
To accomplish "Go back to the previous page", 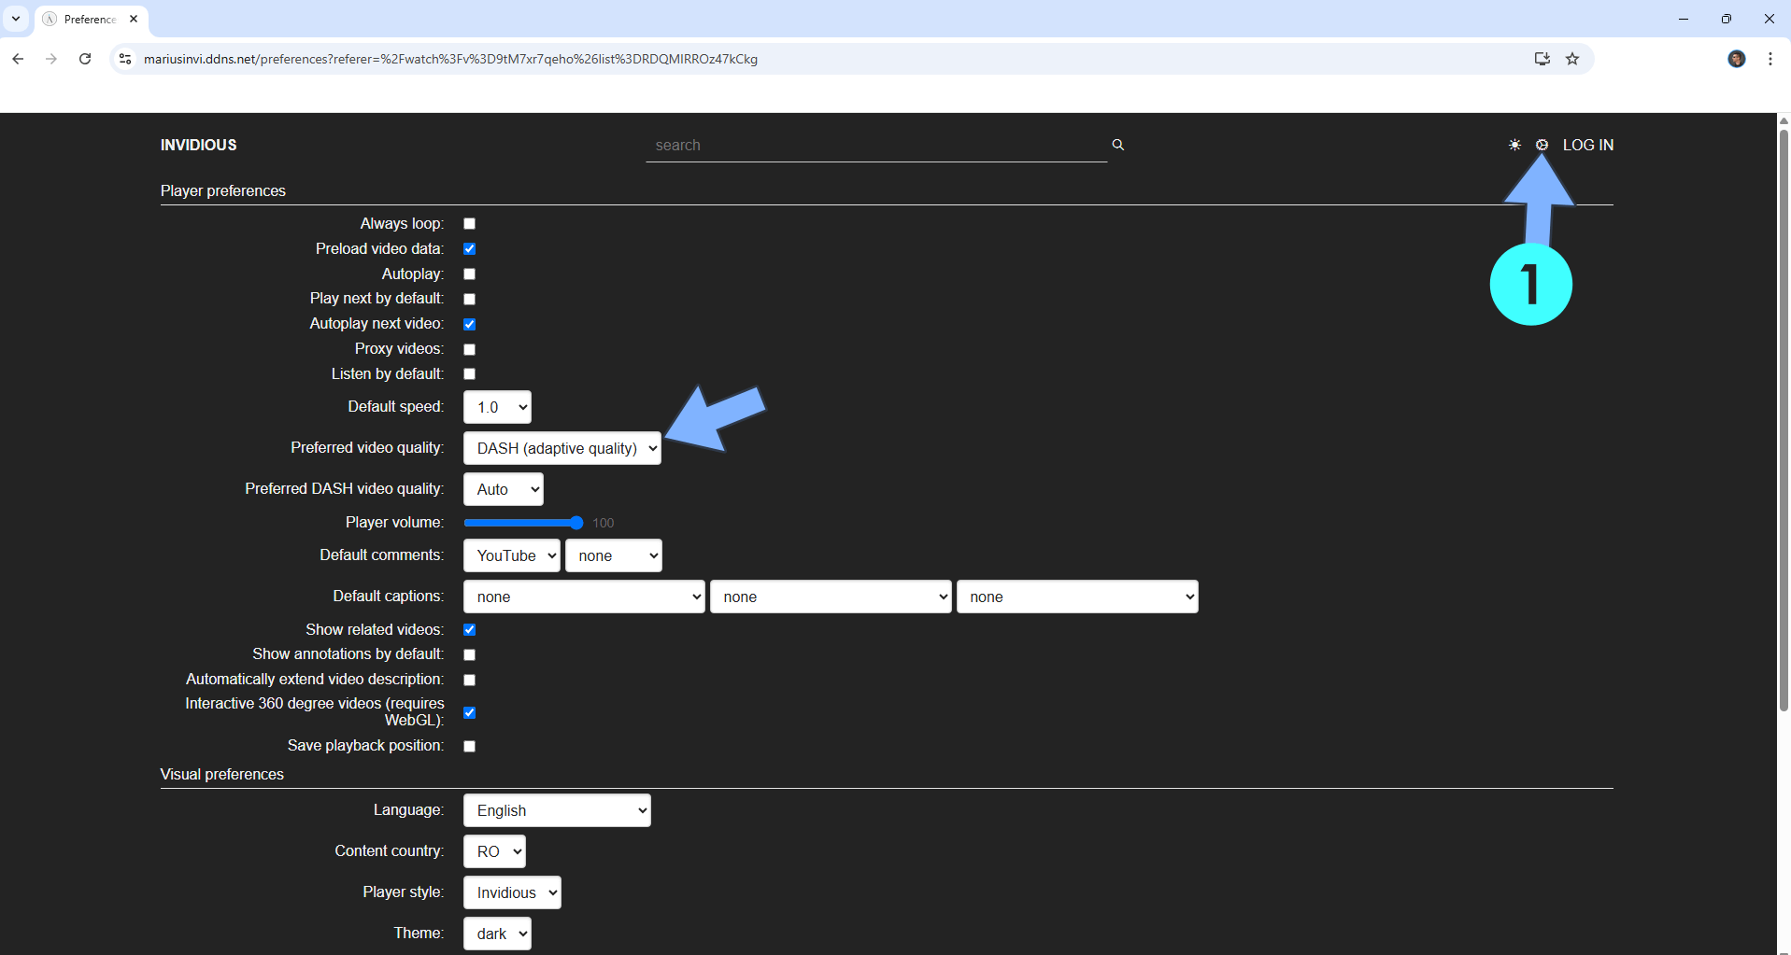I will (x=18, y=59).
